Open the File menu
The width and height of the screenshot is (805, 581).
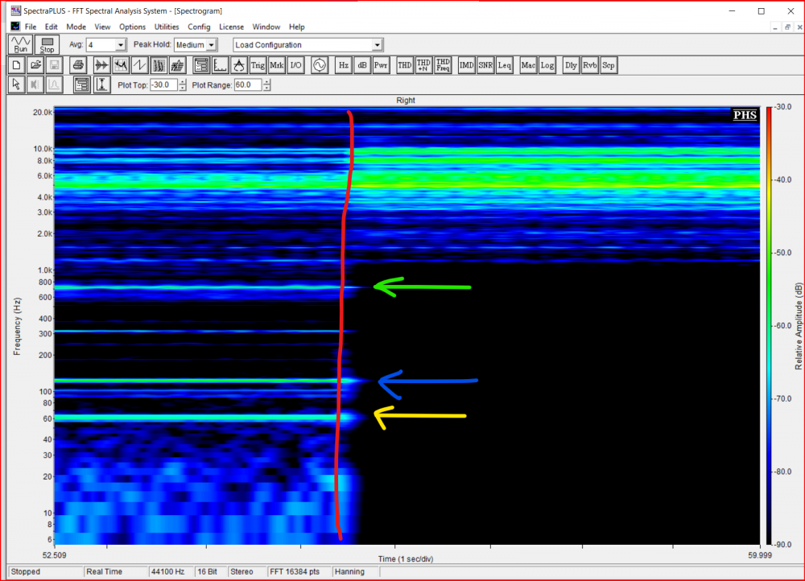point(31,27)
